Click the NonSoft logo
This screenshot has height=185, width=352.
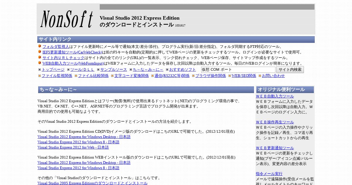(x=67, y=19)
